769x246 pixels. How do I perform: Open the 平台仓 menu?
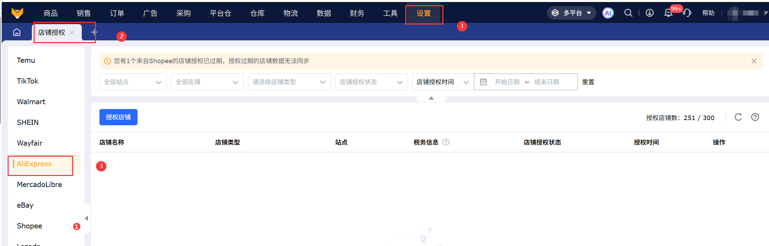click(x=220, y=13)
